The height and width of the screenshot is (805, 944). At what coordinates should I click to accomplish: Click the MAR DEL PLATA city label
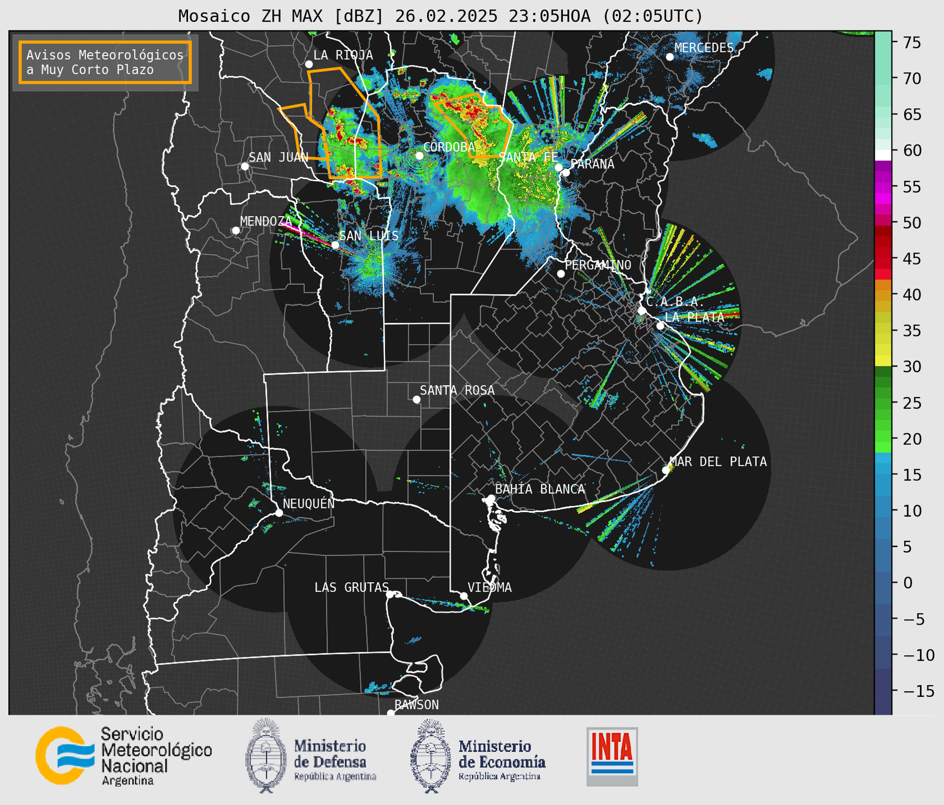[x=718, y=461]
